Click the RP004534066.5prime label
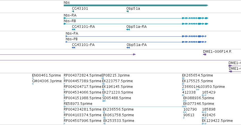The height and width of the screenshot is (125, 241). coord(82,92)
